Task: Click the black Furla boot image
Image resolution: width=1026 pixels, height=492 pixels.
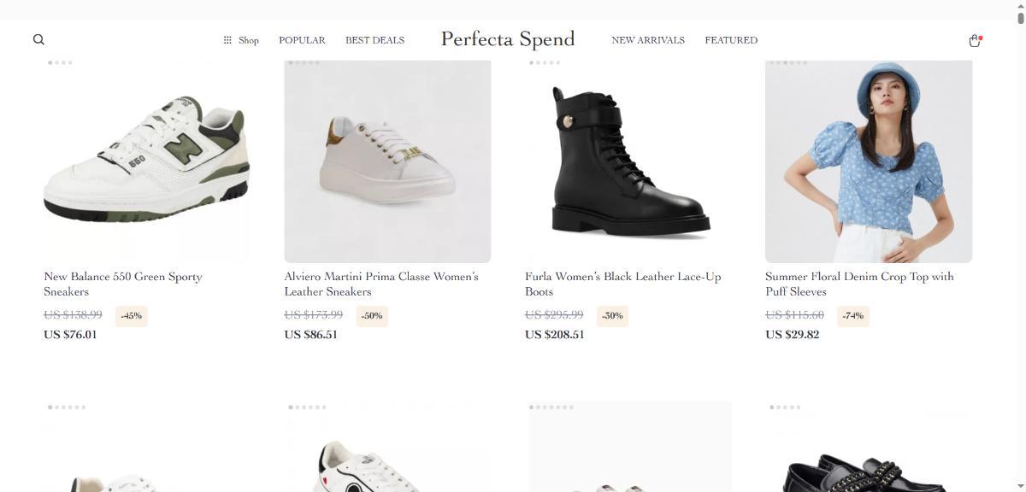Action: pyautogui.click(x=628, y=161)
